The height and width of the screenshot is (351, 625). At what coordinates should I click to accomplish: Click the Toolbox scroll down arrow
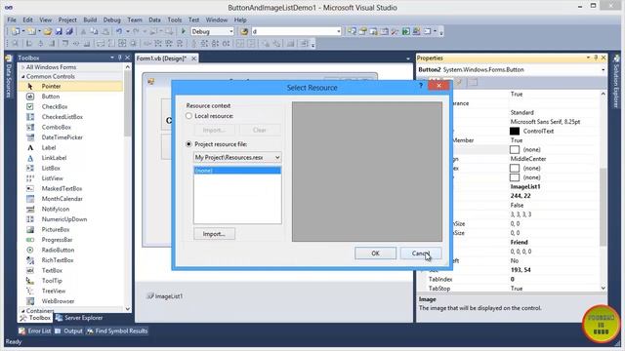coord(128,309)
